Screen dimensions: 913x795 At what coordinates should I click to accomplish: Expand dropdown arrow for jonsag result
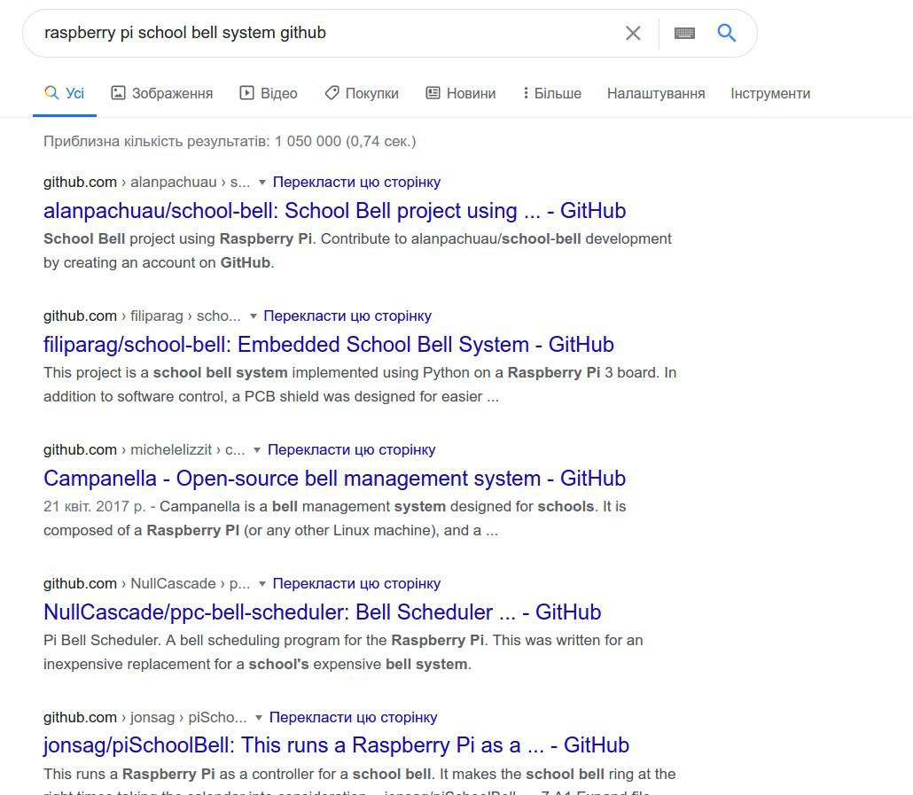coord(259,718)
